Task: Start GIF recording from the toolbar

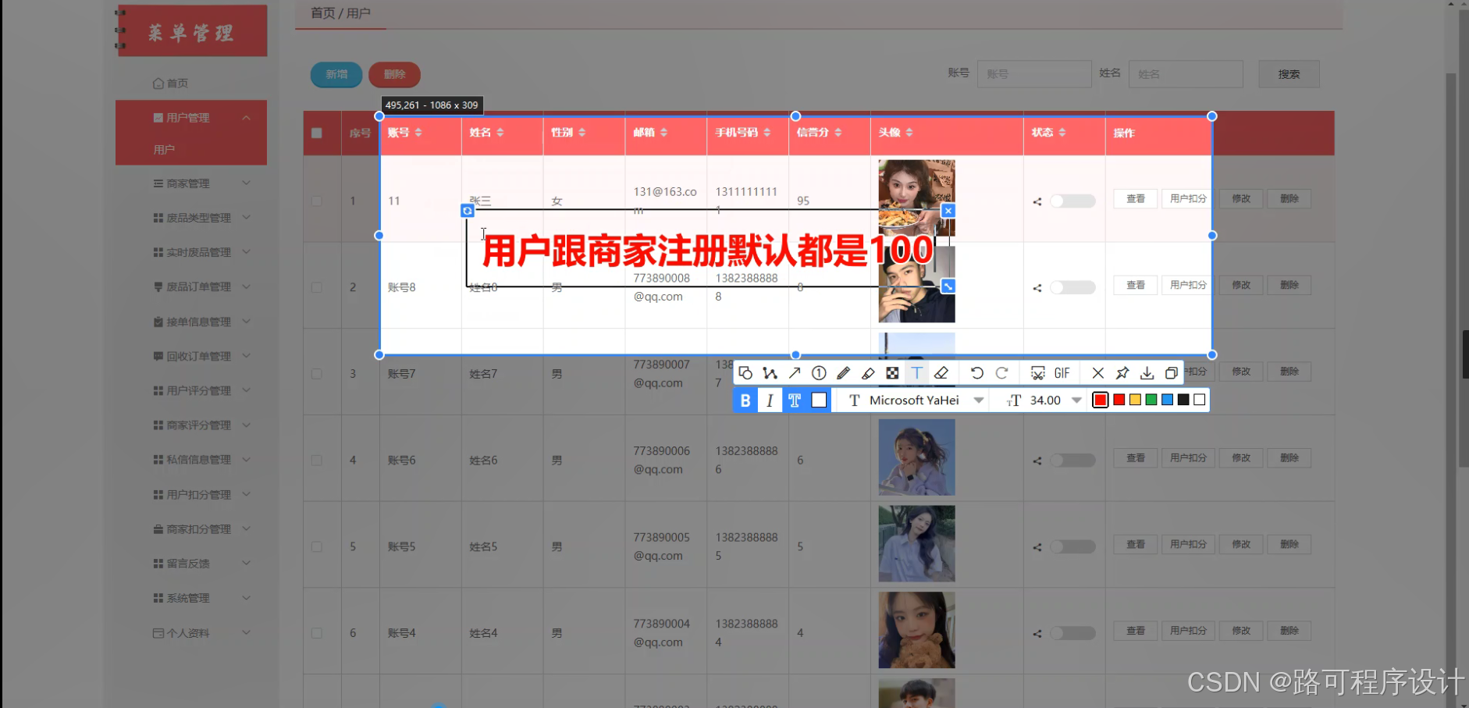Action: tap(1062, 373)
